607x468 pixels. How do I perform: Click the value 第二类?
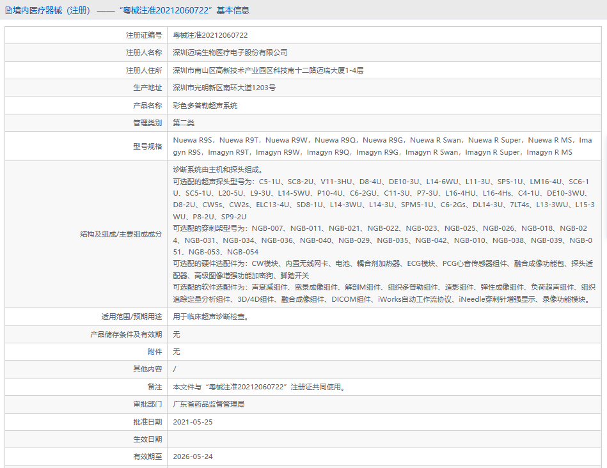(184, 123)
